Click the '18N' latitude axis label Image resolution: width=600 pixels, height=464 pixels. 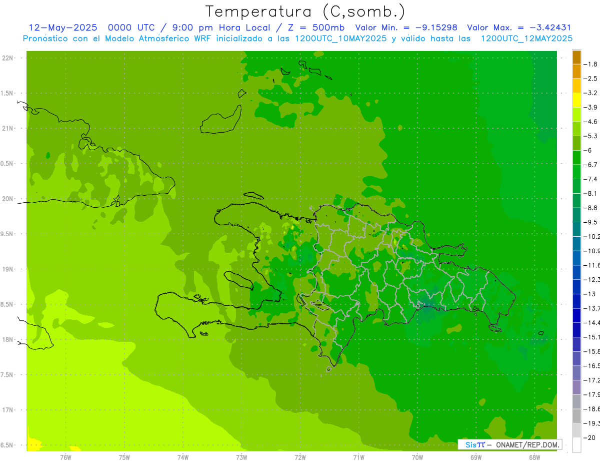[7, 339]
